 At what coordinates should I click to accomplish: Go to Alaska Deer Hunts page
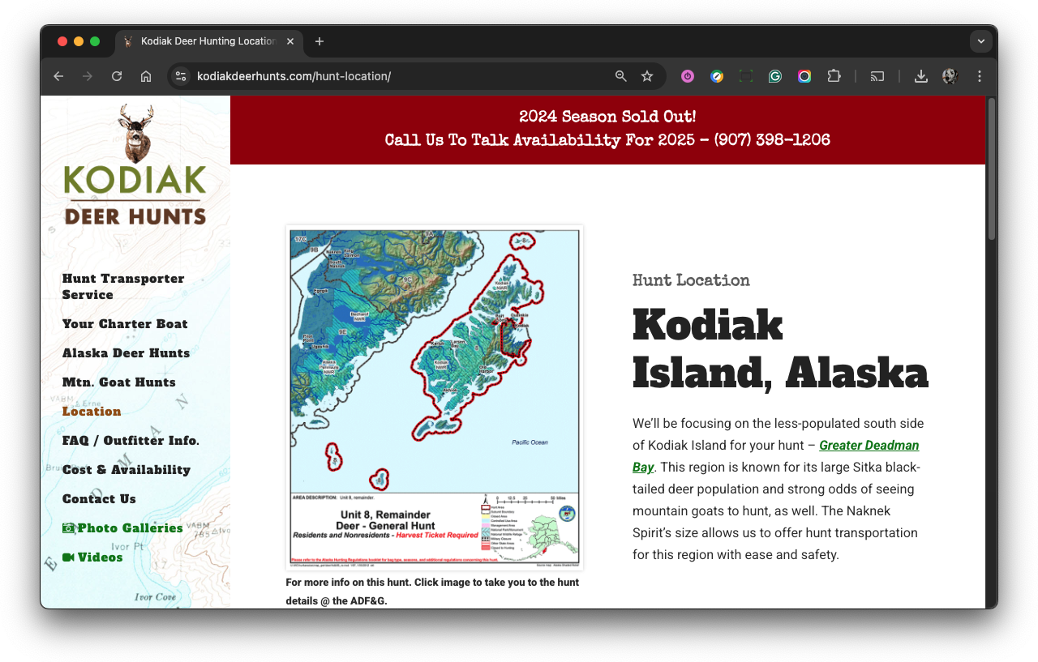126,353
